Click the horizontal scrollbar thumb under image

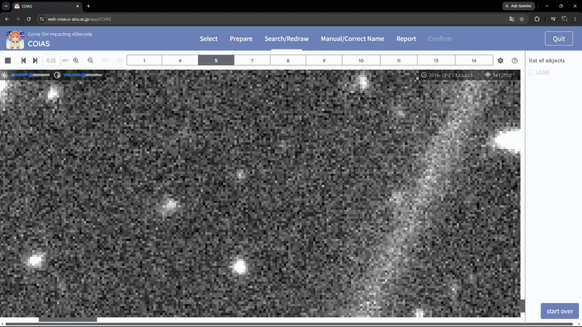(x=68, y=319)
